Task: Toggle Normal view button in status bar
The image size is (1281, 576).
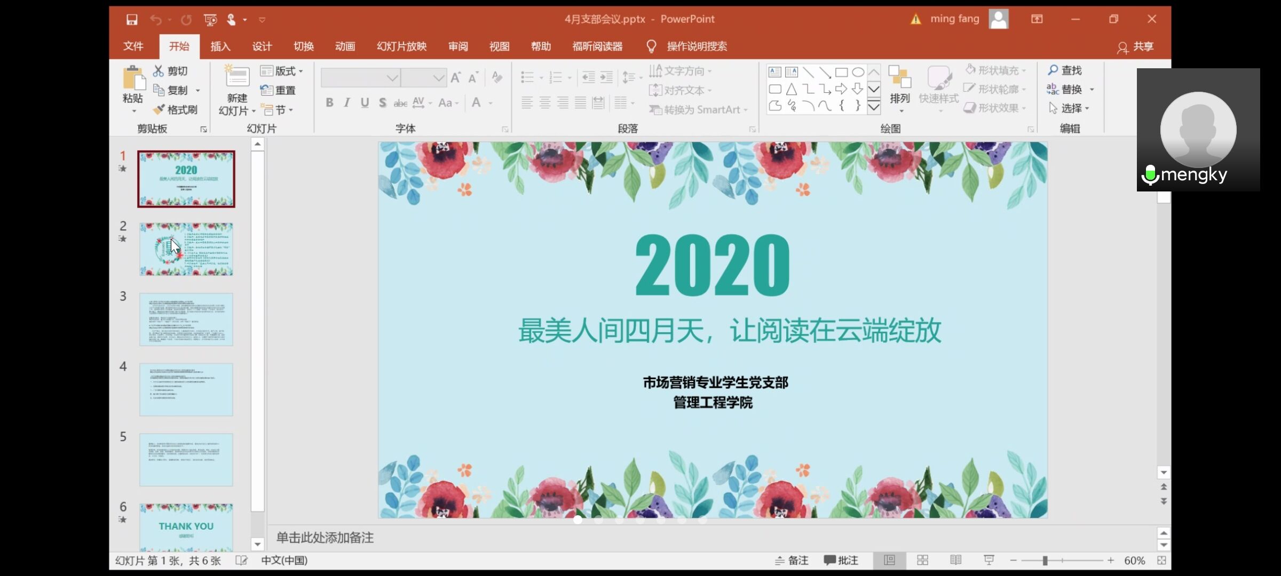Action: (889, 560)
